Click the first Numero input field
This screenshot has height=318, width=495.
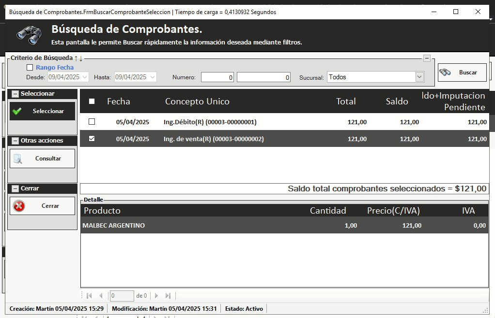pyautogui.click(x=217, y=77)
